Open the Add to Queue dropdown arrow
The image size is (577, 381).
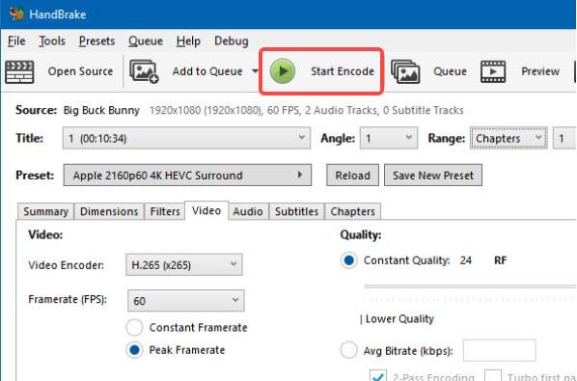(255, 71)
